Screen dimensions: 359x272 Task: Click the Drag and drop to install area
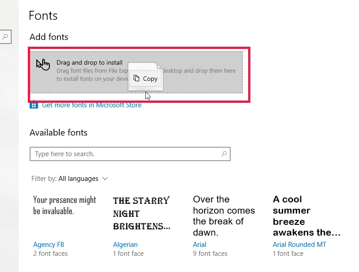click(136, 72)
